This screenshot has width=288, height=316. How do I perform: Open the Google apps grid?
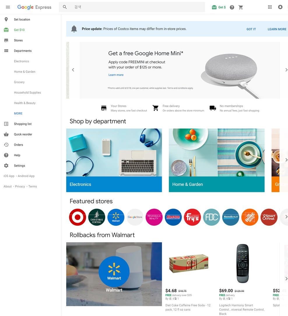270,7
